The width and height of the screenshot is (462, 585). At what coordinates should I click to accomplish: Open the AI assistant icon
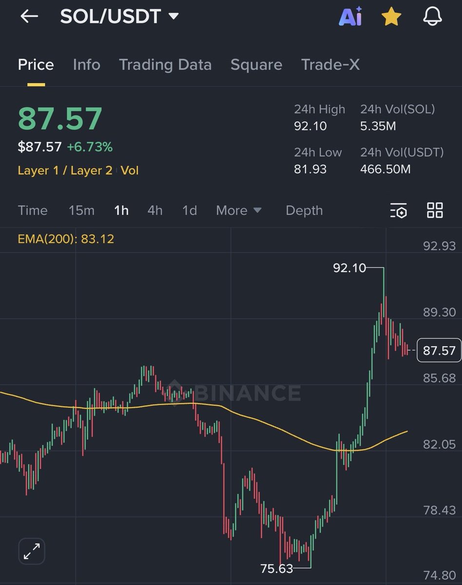click(350, 17)
